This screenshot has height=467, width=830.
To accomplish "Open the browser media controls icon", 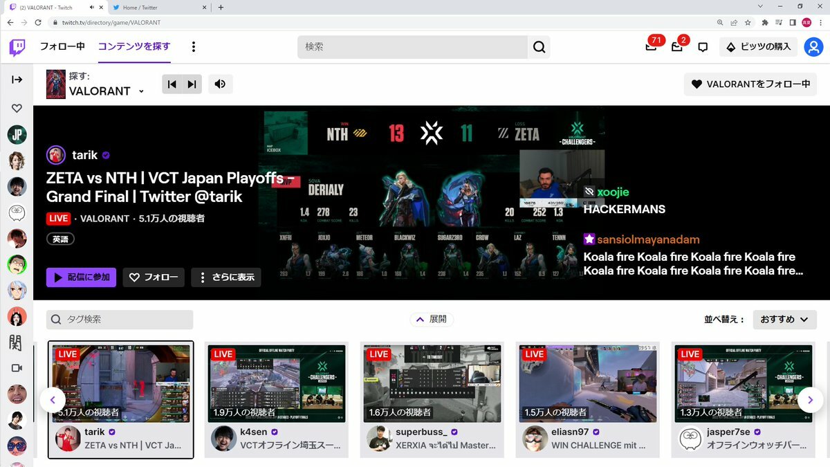I will click(x=779, y=22).
